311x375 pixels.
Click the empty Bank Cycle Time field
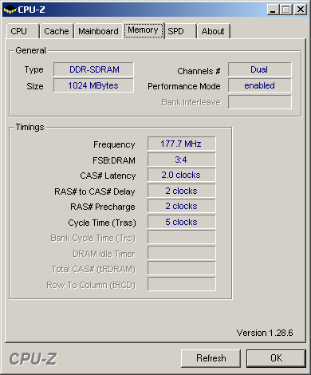[182, 237]
